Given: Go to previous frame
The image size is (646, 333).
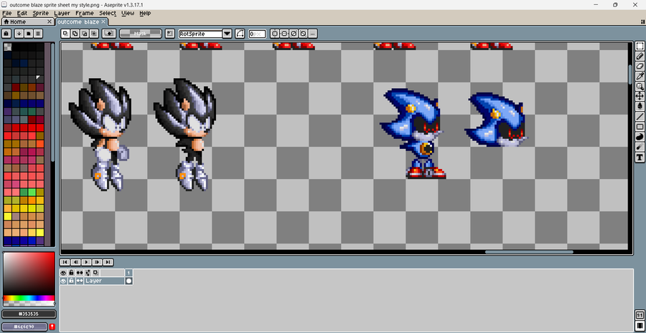Looking at the screenshot, I should click(76, 262).
